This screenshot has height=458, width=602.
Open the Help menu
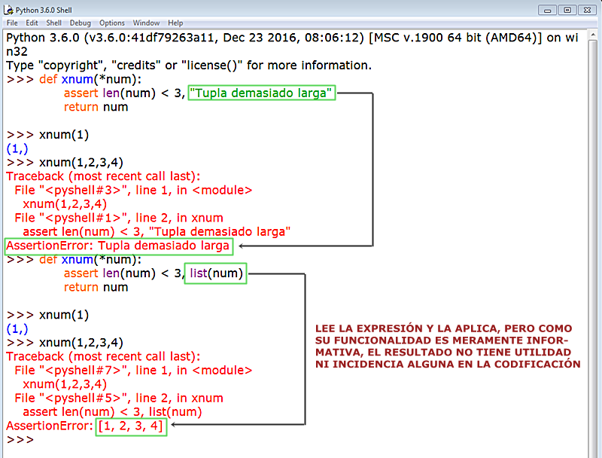(x=175, y=23)
